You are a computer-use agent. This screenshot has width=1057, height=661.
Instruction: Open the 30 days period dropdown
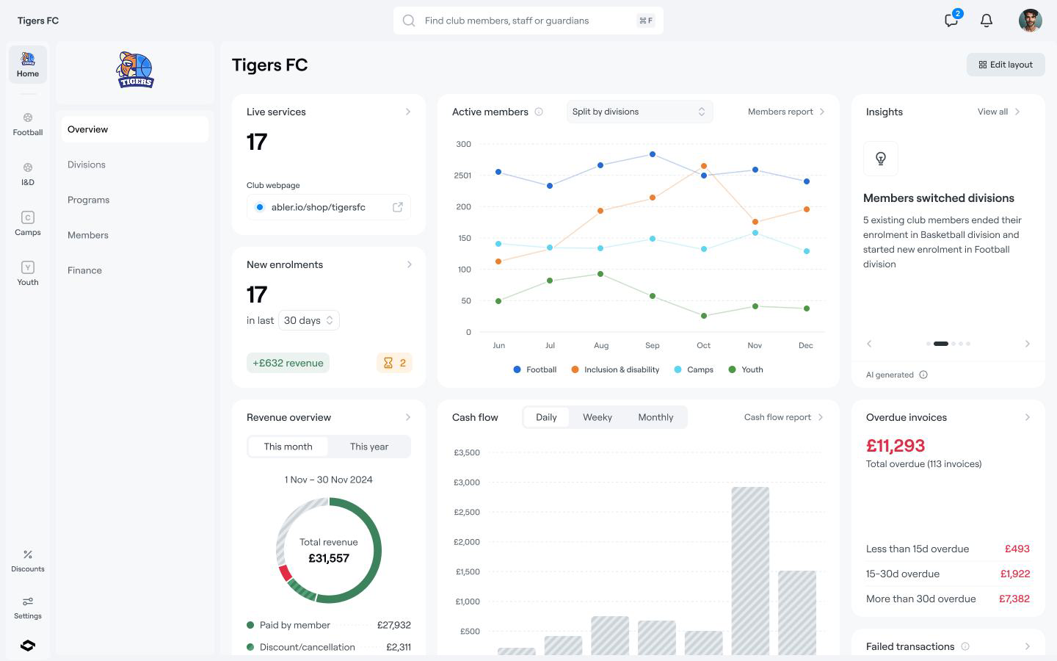[x=309, y=320]
